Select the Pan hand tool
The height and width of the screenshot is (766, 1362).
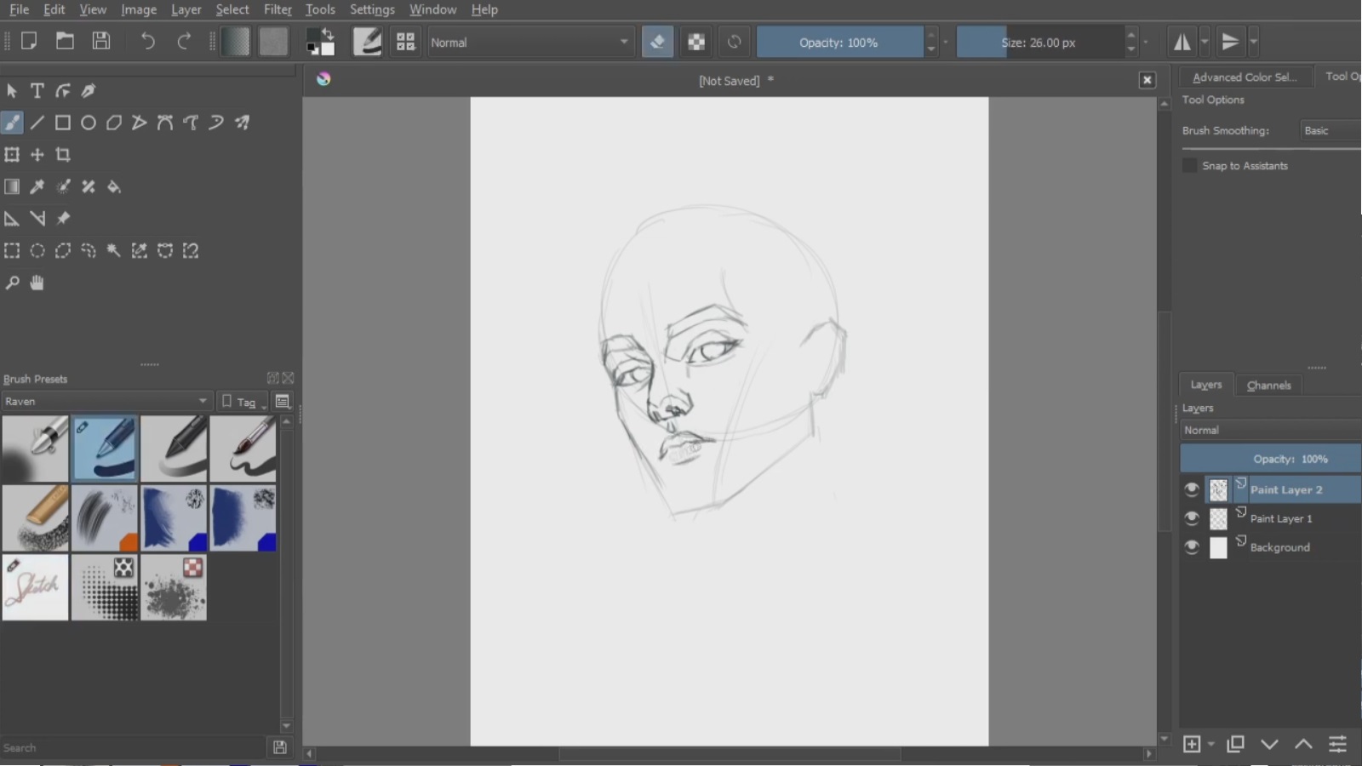(x=37, y=283)
